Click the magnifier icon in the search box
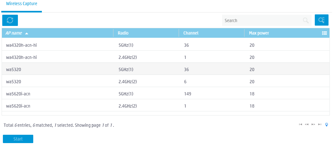This screenshot has width=333, height=145. pyautogui.click(x=306, y=20)
